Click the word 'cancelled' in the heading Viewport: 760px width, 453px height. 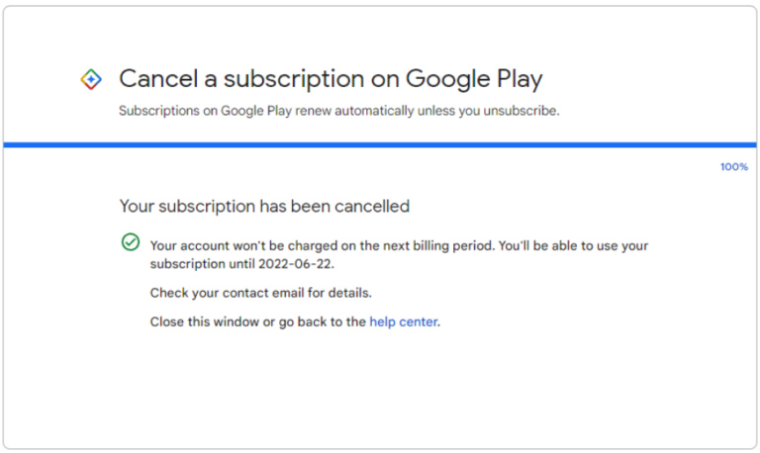pos(373,207)
